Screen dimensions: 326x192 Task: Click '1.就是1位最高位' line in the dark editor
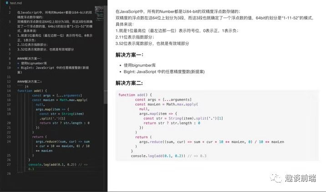(x=55, y=35)
